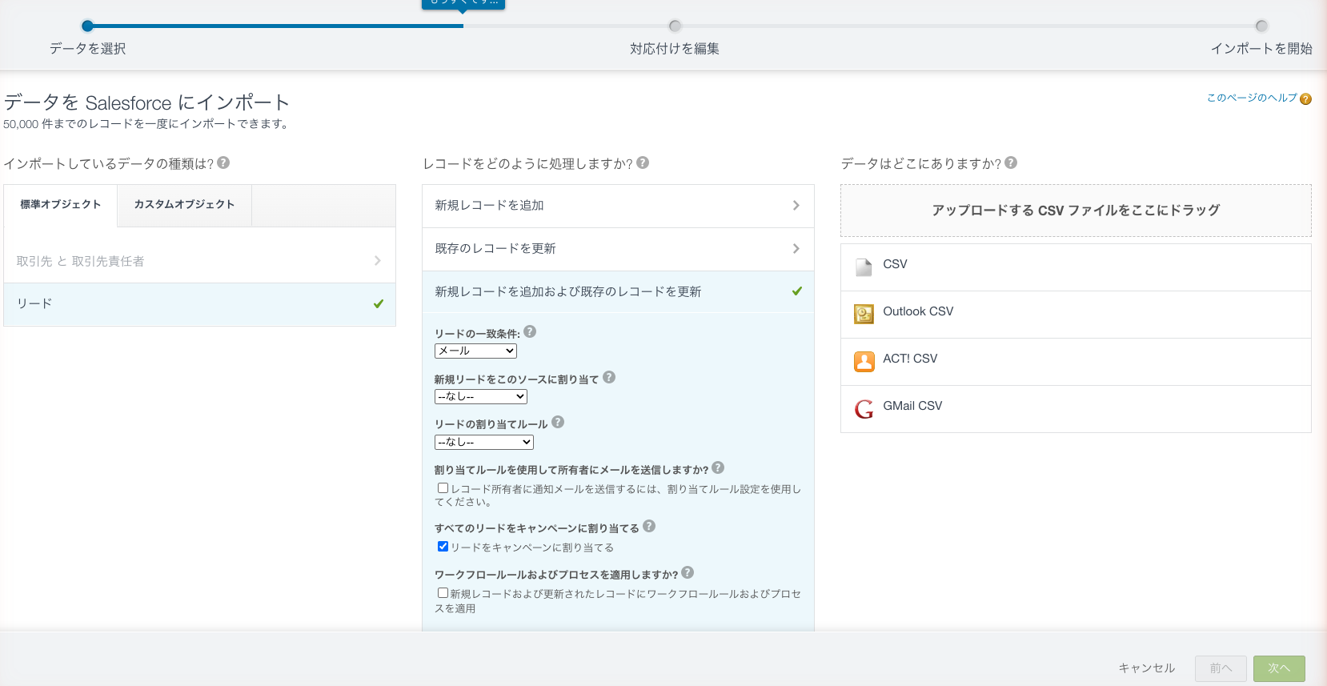Click 対応付けを編集 progress step marker
Image resolution: width=1327 pixels, height=686 pixels.
tap(675, 26)
